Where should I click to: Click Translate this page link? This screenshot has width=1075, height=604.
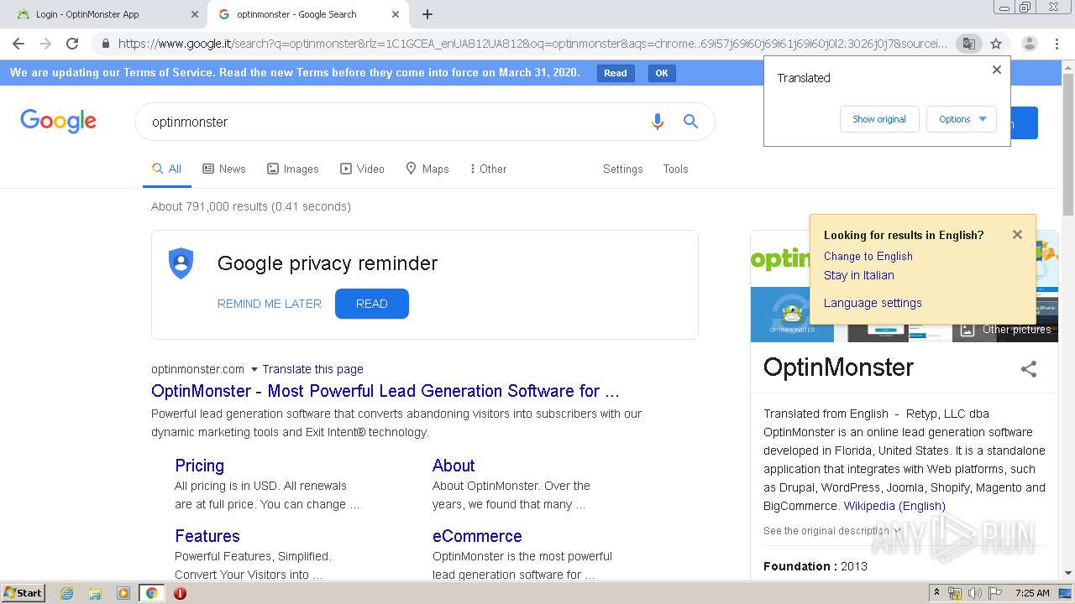pyautogui.click(x=312, y=369)
